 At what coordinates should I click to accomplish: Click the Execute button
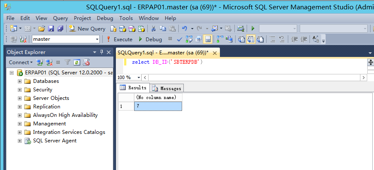(x=119, y=39)
